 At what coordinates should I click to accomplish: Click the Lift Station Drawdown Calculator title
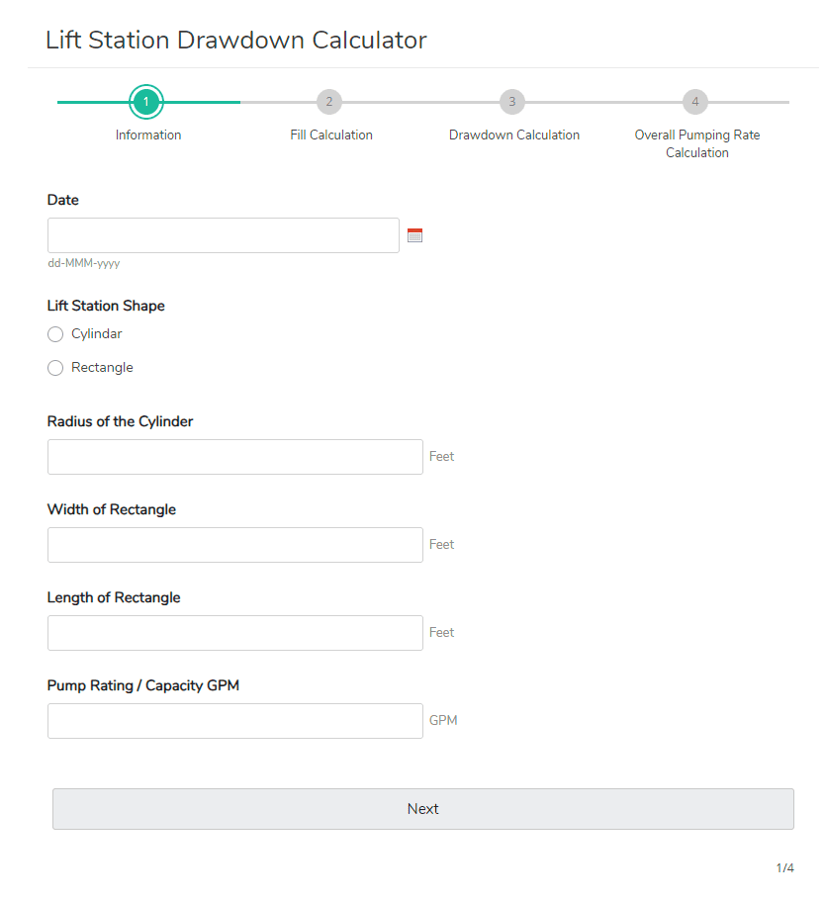click(235, 40)
